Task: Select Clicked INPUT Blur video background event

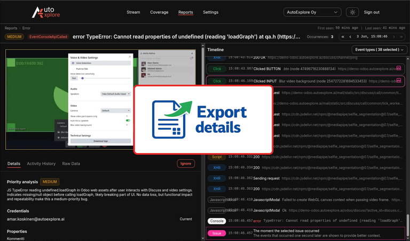Action: point(305,81)
